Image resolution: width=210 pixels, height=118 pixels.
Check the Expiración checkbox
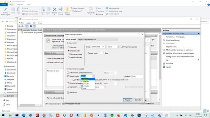pos(68,87)
